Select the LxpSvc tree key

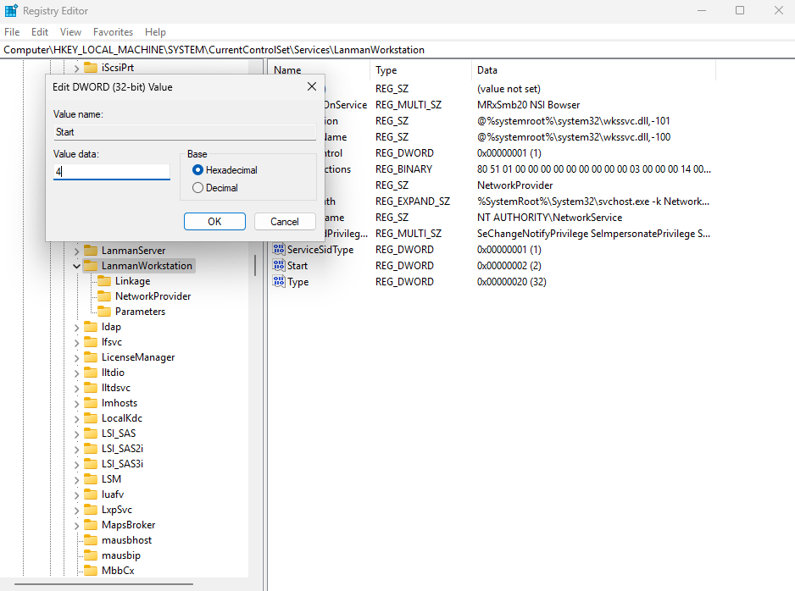pos(117,510)
